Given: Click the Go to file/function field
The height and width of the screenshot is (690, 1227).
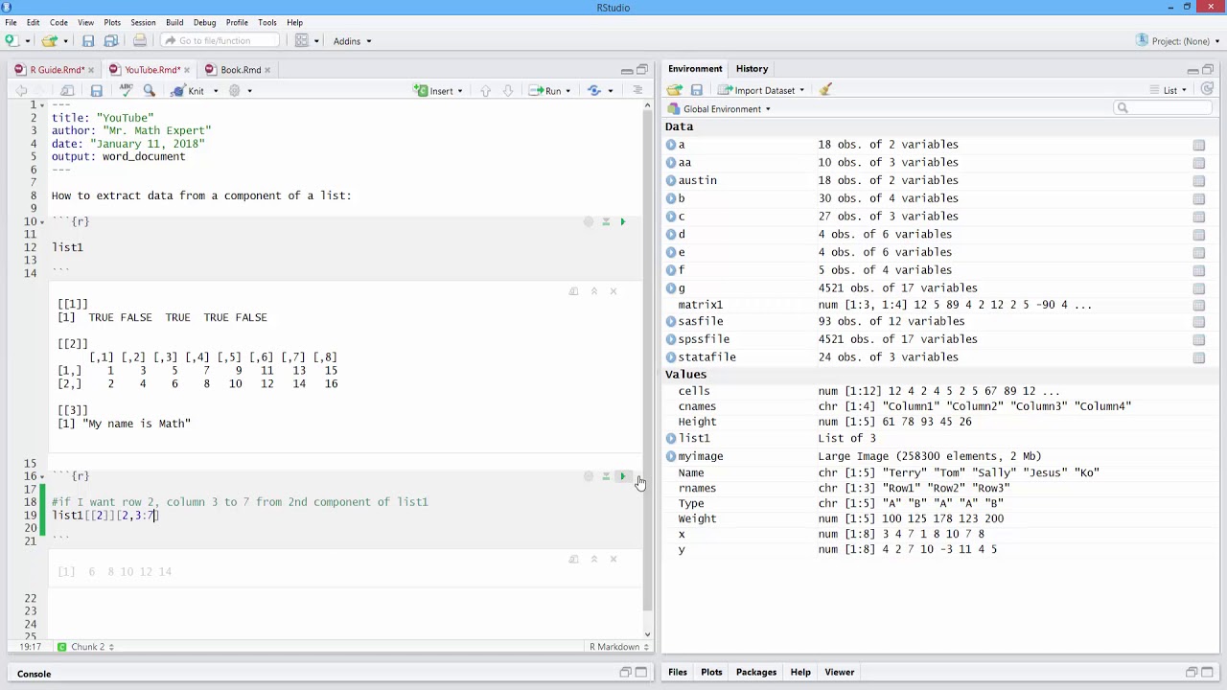Looking at the screenshot, I should [x=220, y=40].
